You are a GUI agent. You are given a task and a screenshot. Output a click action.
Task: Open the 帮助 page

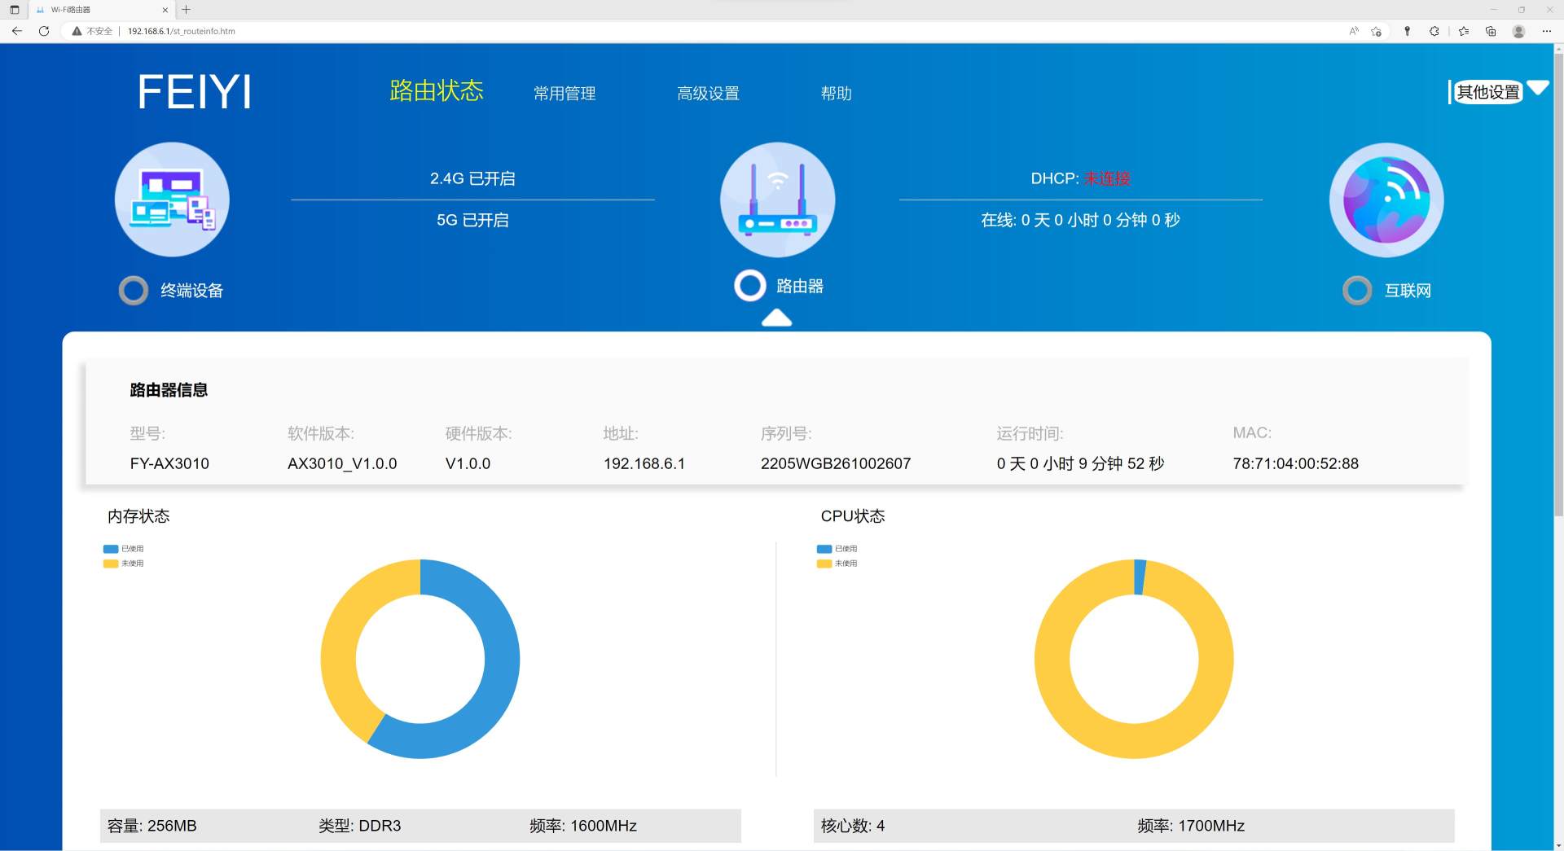[836, 93]
